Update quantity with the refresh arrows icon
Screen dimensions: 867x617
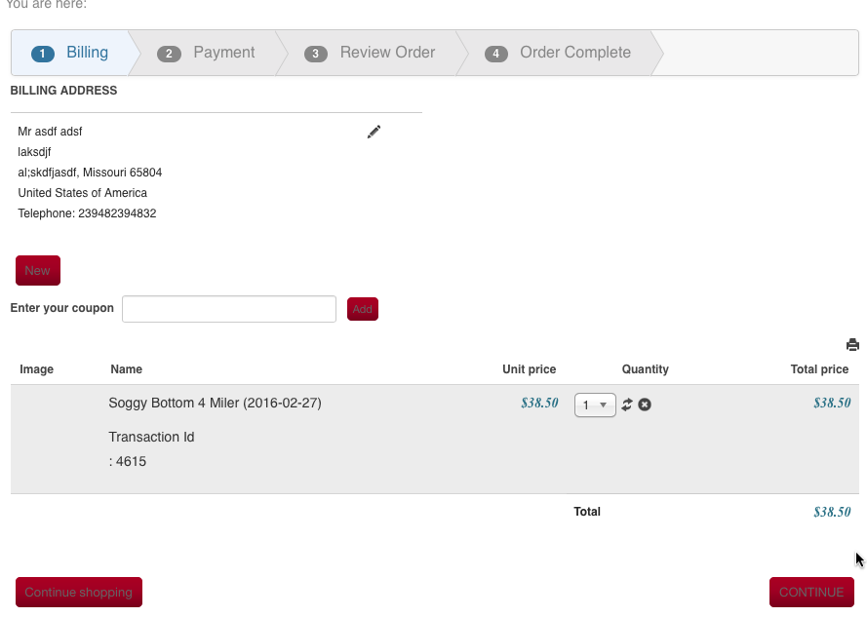(x=627, y=405)
